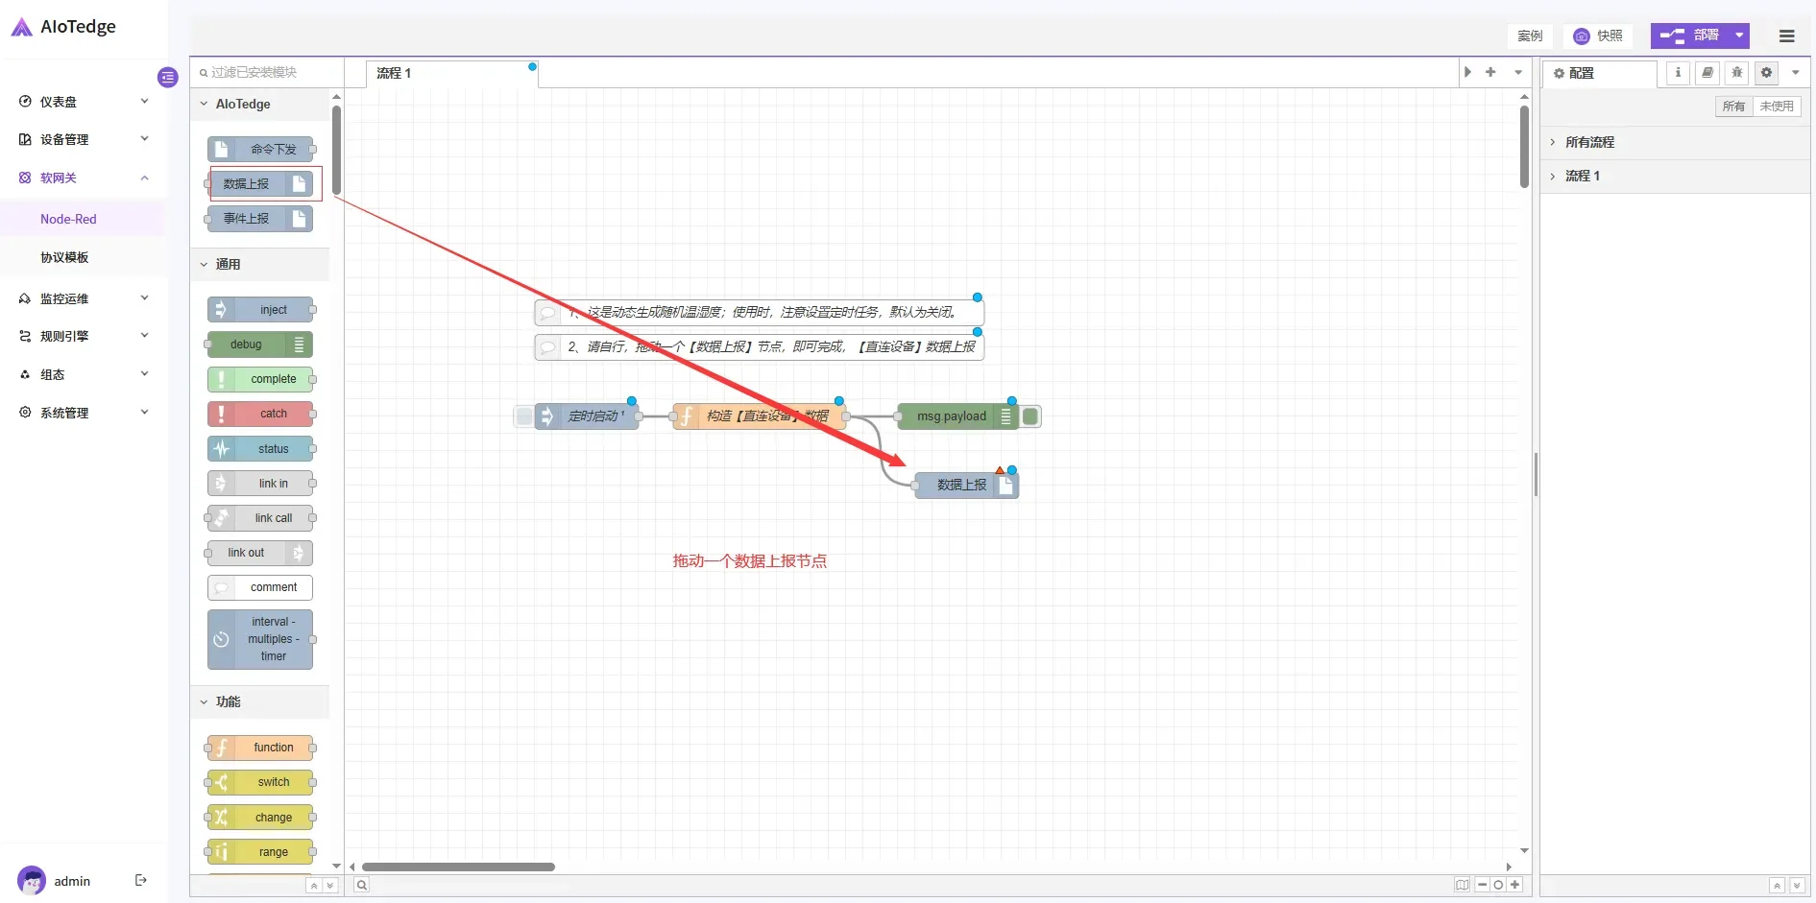1816x903 pixels.
Task: Toggle the msg.payload debug node output
Action: (1030, 416)
